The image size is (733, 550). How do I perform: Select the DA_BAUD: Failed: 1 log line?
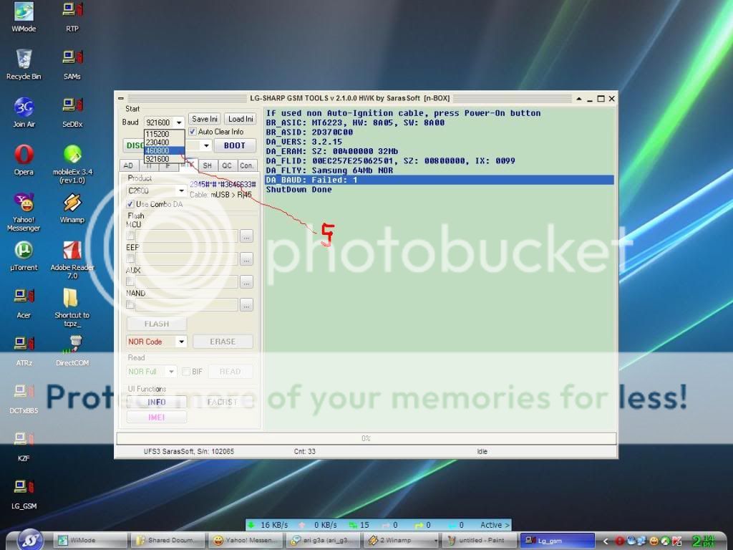pos(440,180)
